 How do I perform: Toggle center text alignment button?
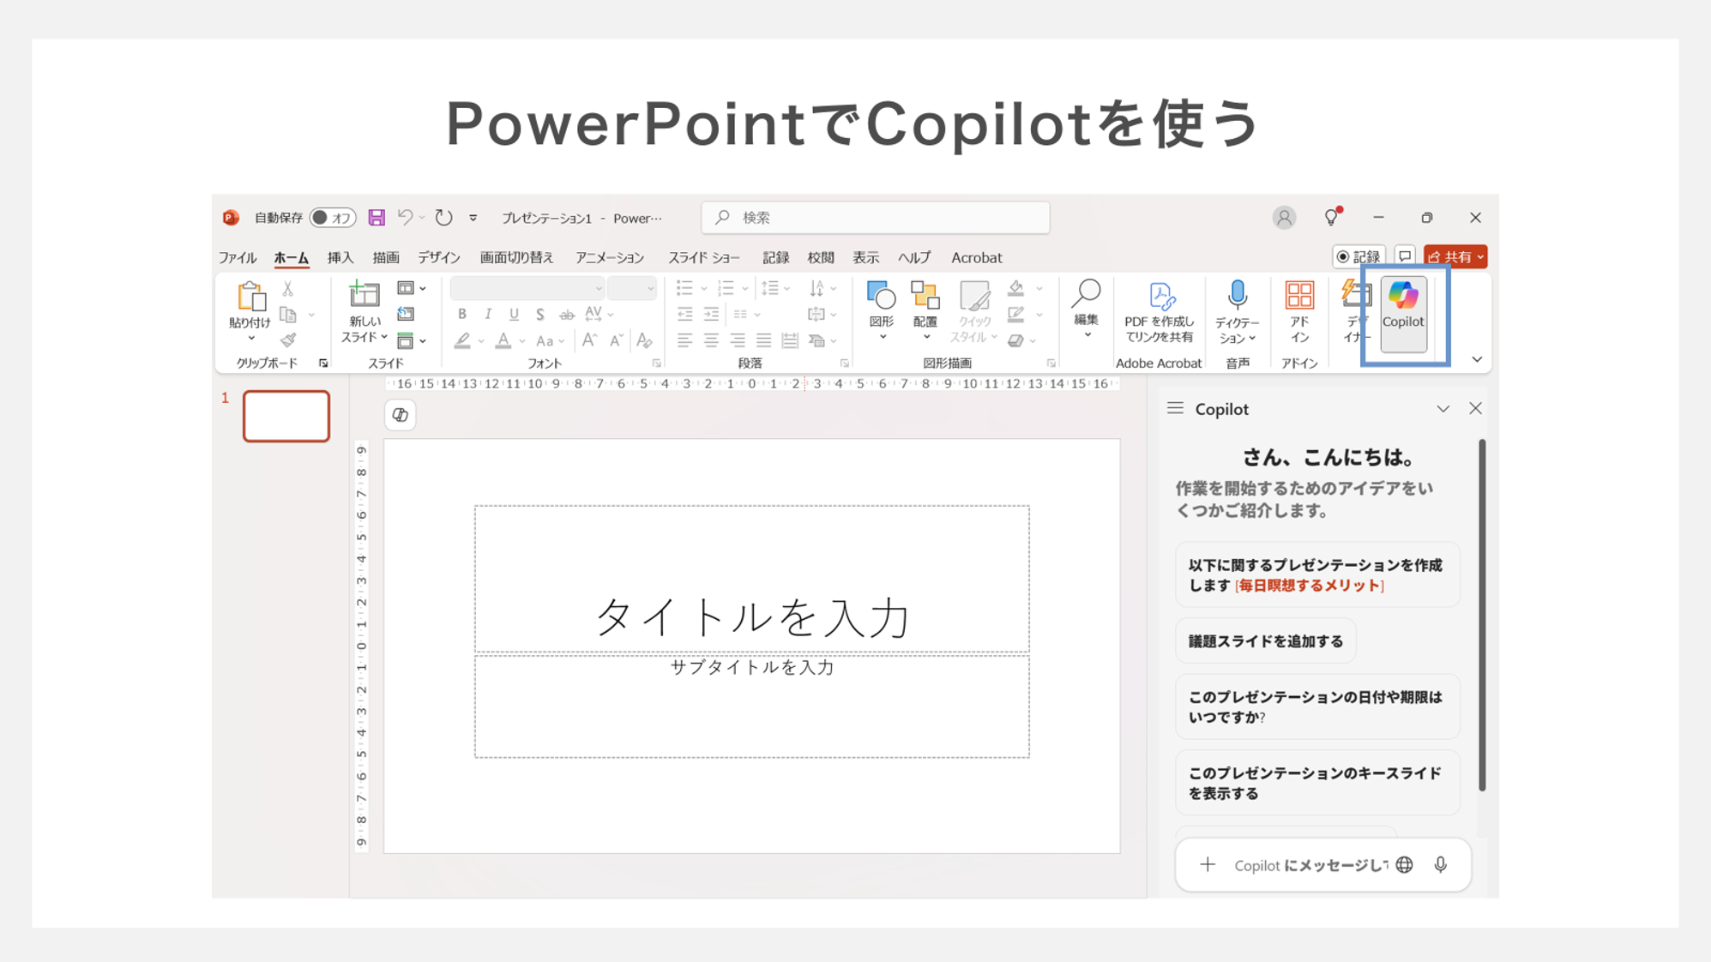(711, 340)
